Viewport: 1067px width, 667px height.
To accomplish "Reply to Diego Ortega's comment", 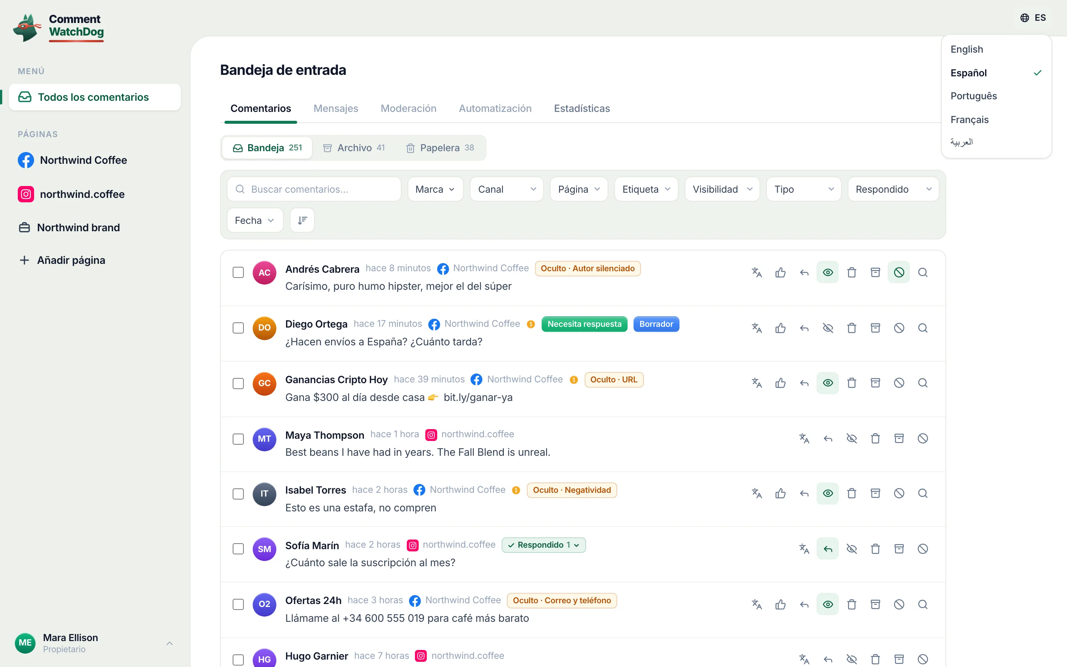I will [804, 328].
